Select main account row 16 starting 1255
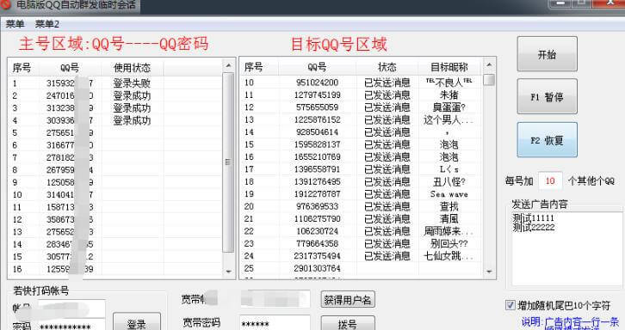The width and height of the screenshot is (625, 330). [115, 269]
